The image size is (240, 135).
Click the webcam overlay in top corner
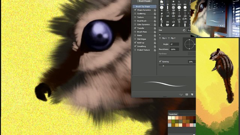tap(215, 18)
